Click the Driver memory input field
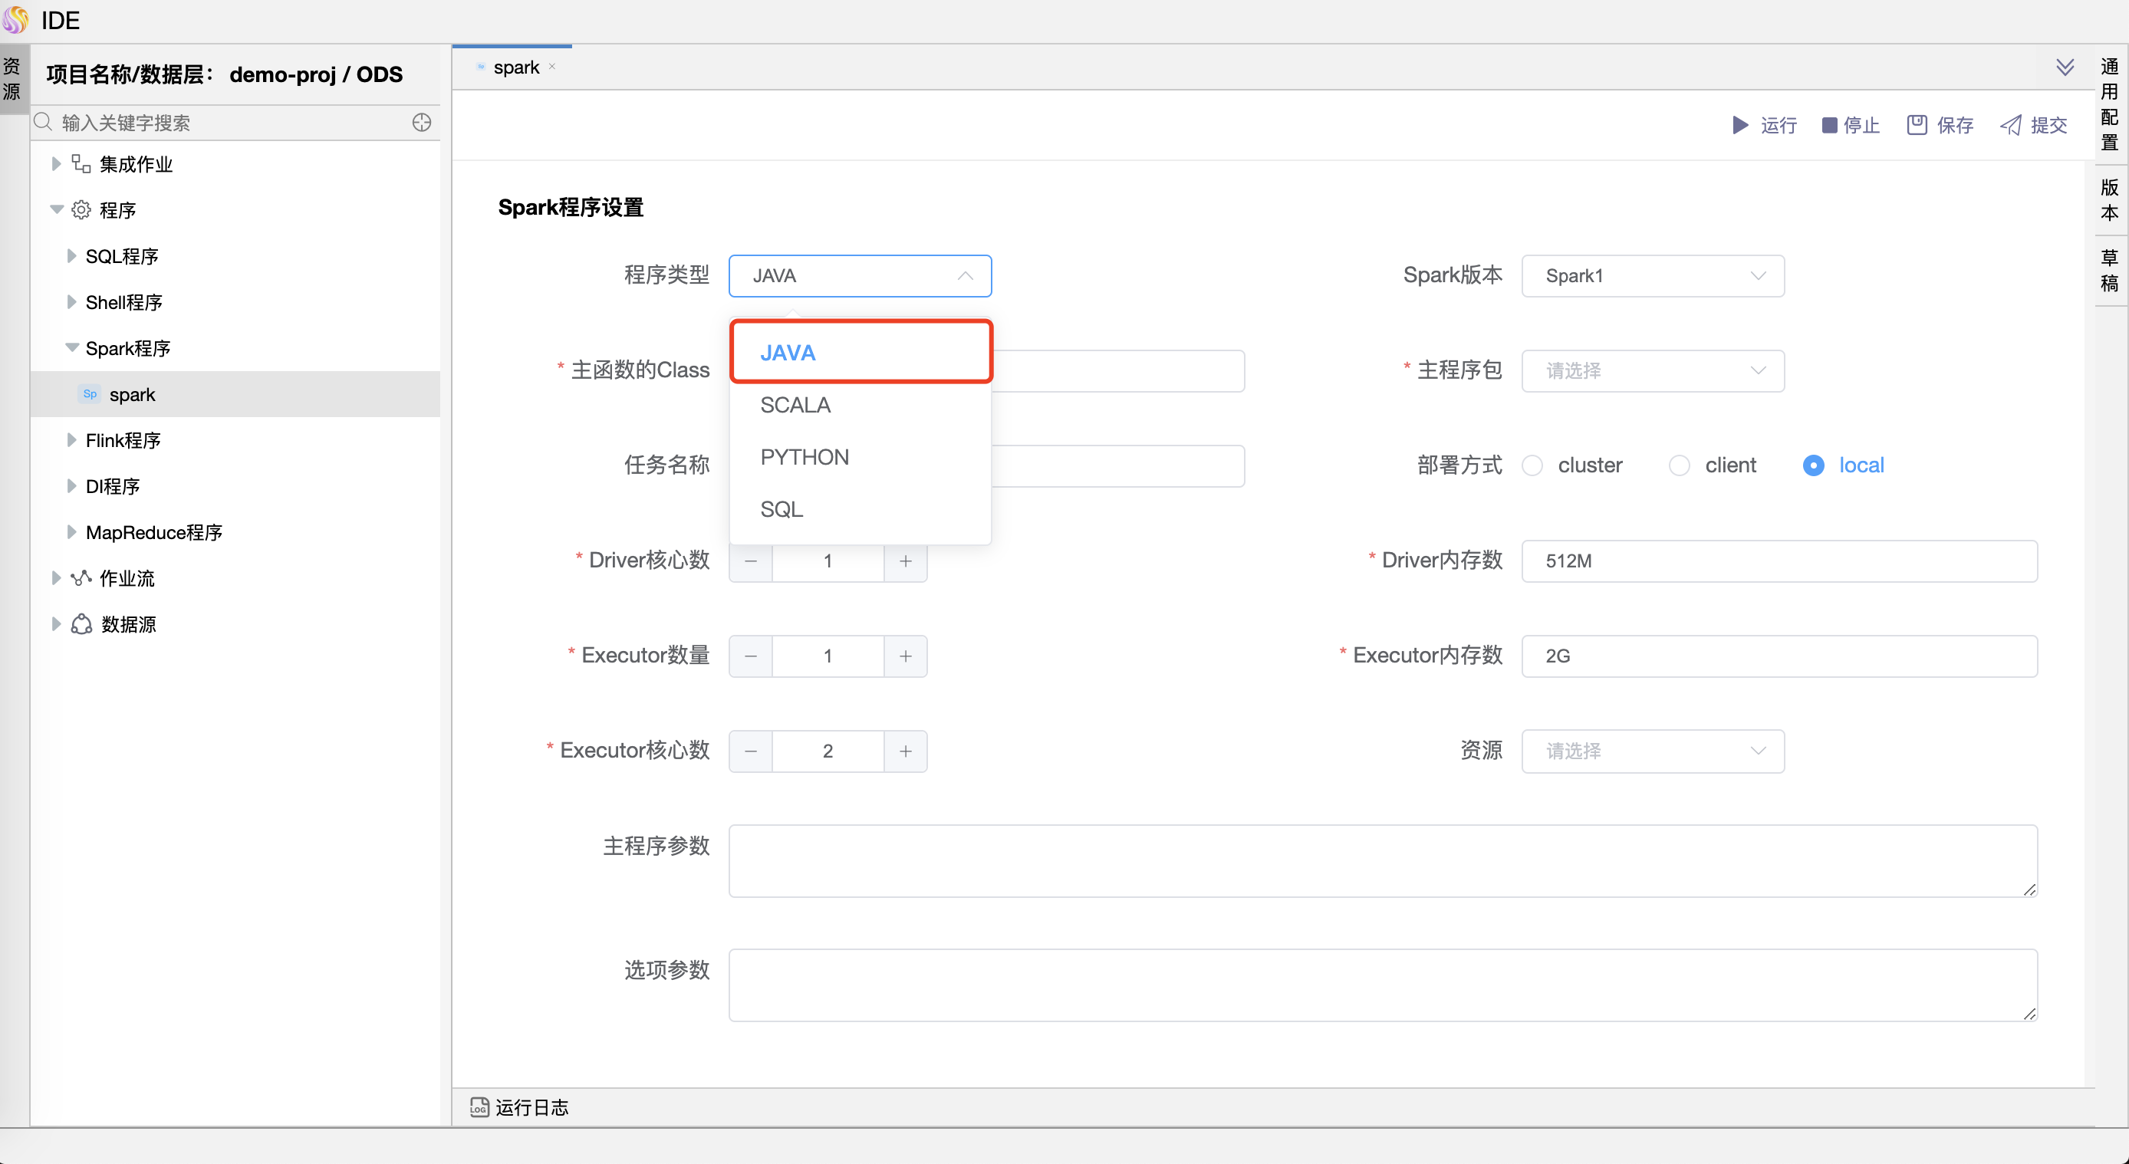This screenshot has height=1164, width=2129. (x=1779, y=561)
